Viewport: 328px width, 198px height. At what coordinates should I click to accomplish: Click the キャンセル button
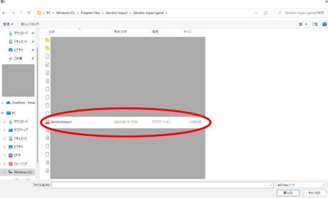click(x=314, y=193)
